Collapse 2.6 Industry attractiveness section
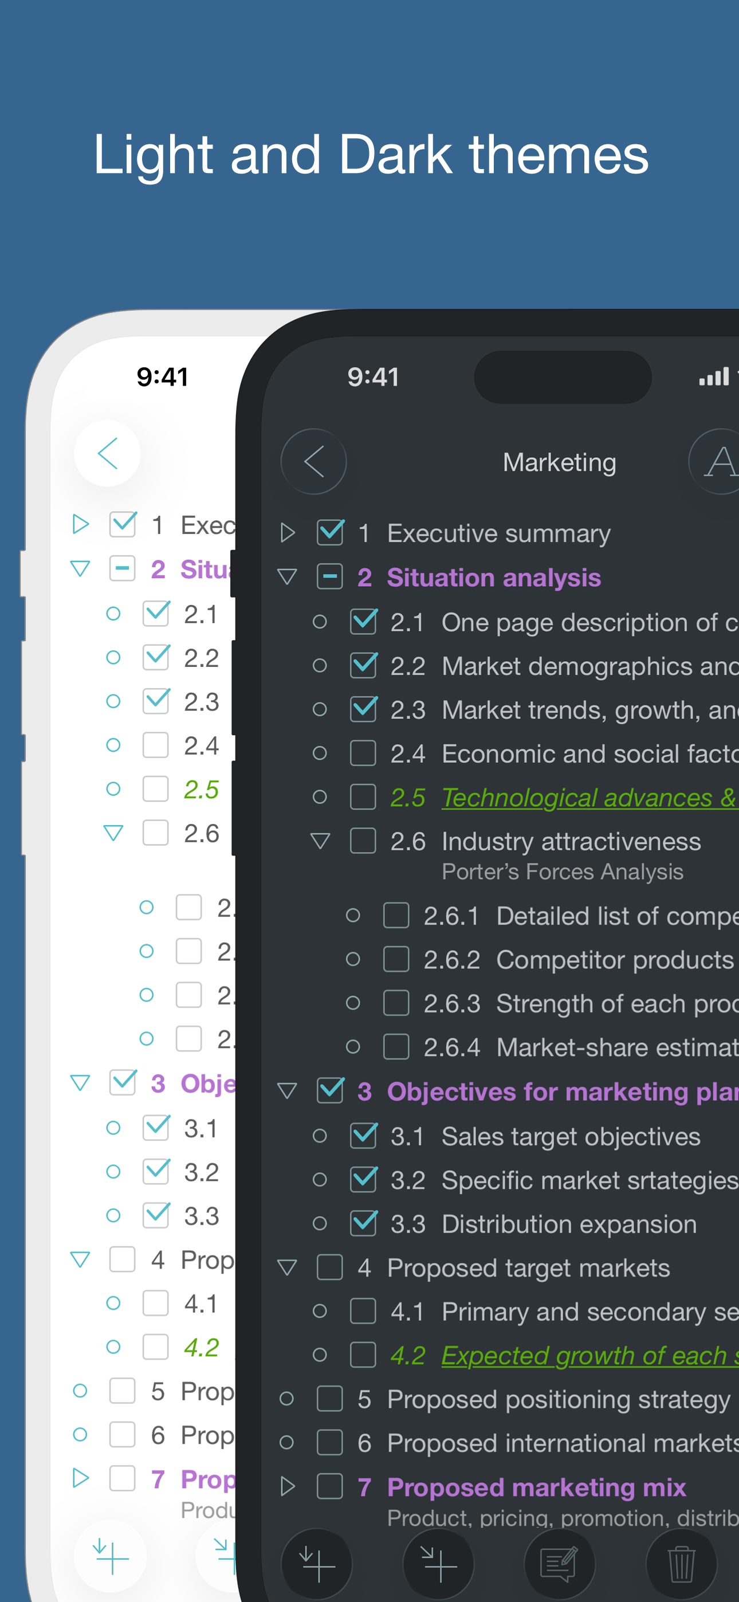This screenshot has width=739, height=1602. 320,842
